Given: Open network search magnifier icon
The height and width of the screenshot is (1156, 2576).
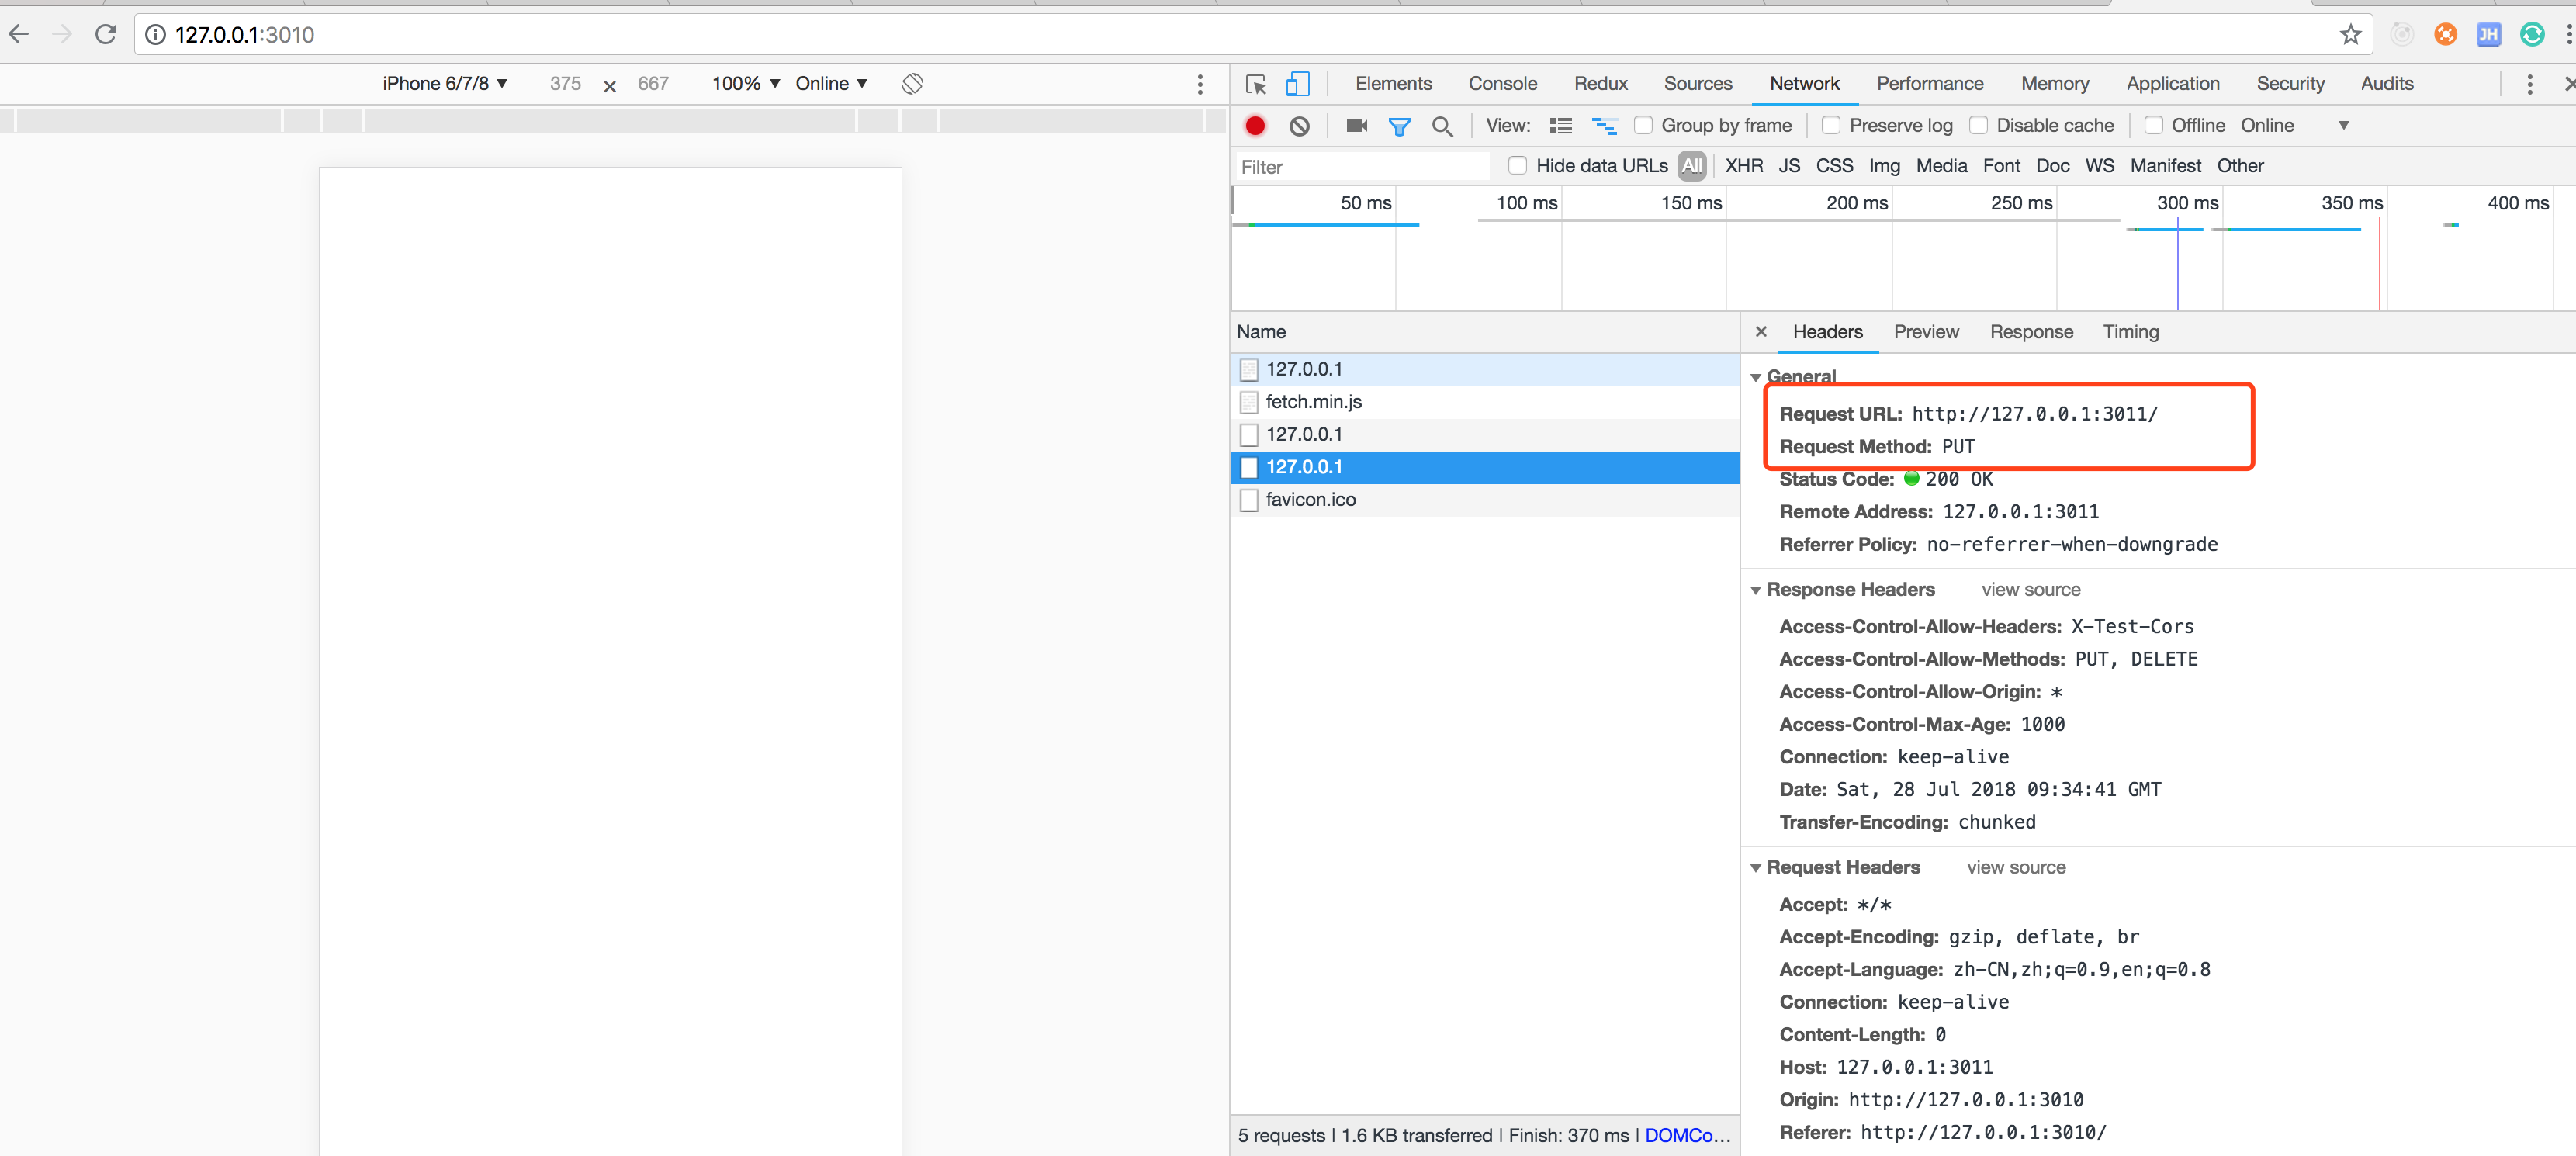Looking at the screenshot, I should click(x=1441, y=126).
